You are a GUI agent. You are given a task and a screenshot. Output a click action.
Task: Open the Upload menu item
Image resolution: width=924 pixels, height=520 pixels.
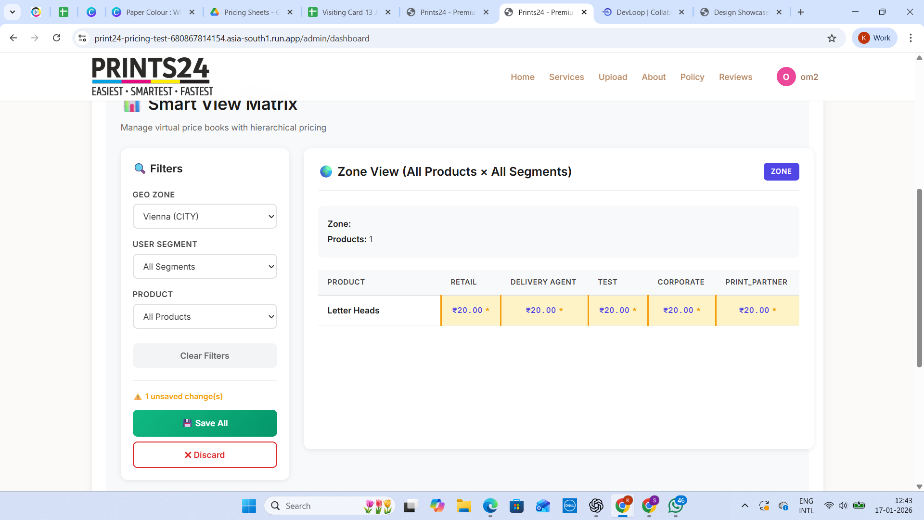613,77
